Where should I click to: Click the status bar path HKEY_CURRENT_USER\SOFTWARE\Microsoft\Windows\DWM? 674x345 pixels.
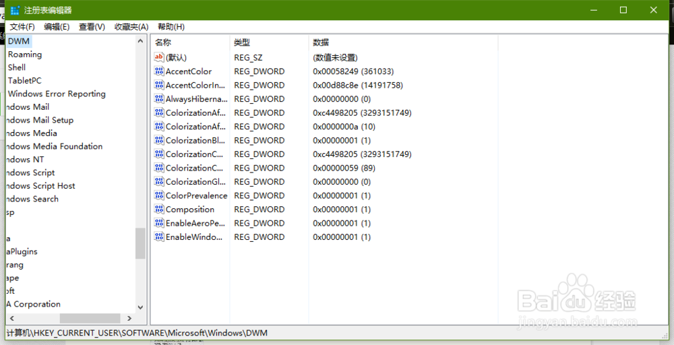pos(137,333)
